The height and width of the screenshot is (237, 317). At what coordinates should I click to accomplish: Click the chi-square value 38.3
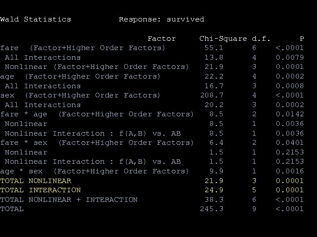point(214,200)
